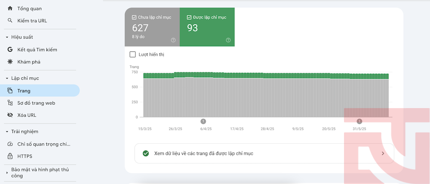Viewport: 430px width, 184px height.
Task: Click the Khám phá asterisk icon
Action: [10, 62]
